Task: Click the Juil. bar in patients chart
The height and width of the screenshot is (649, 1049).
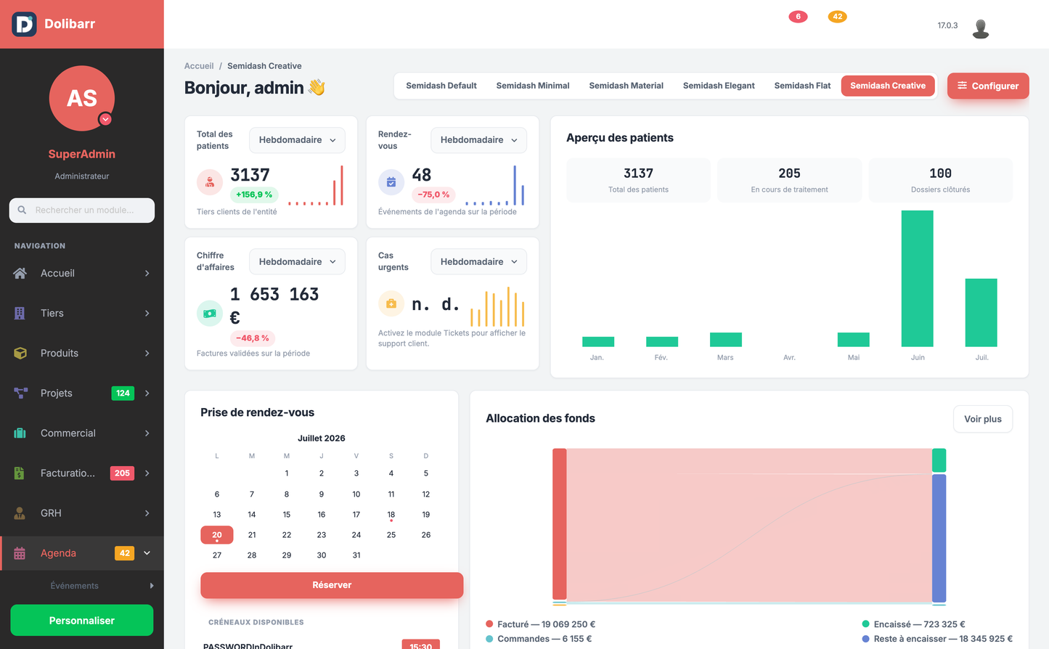Action: [981, 313]
